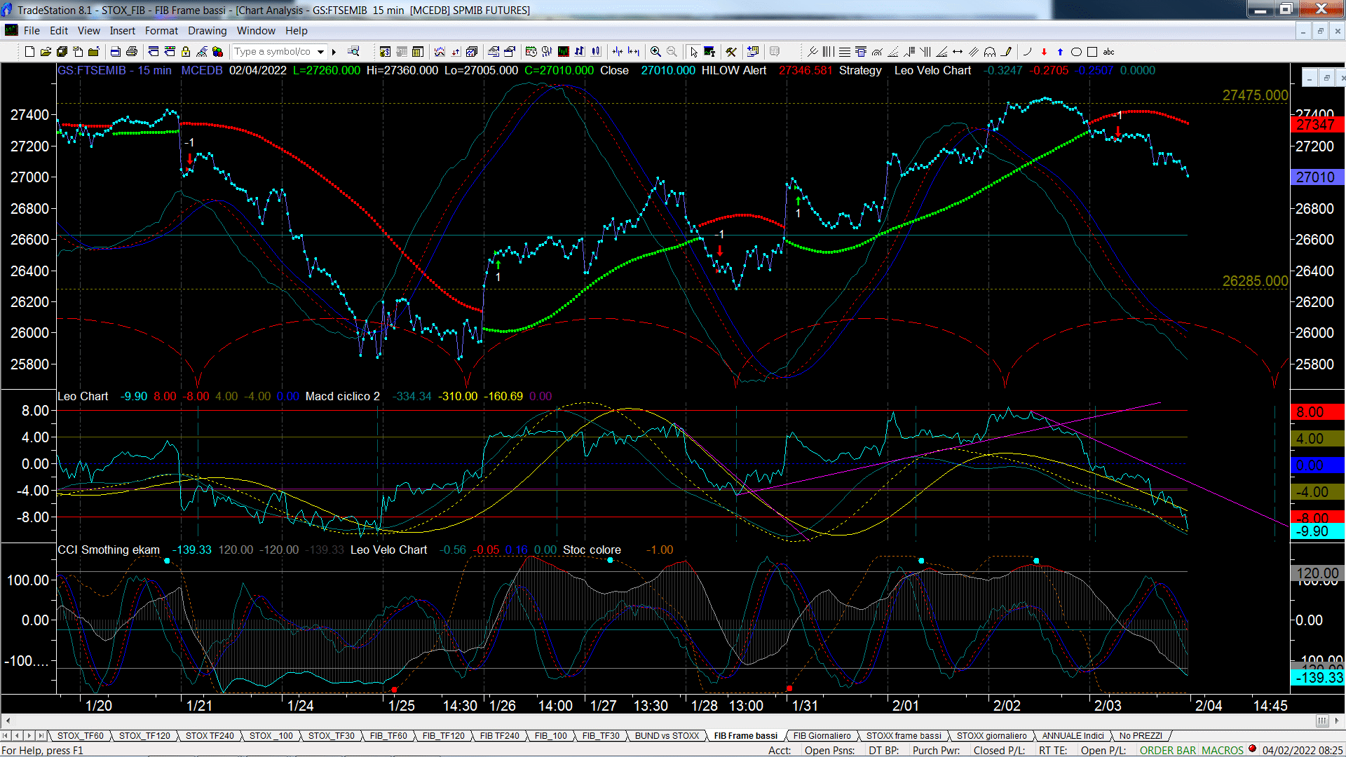
Task: Click the 27010 last price label
Action: point(1316,177)
